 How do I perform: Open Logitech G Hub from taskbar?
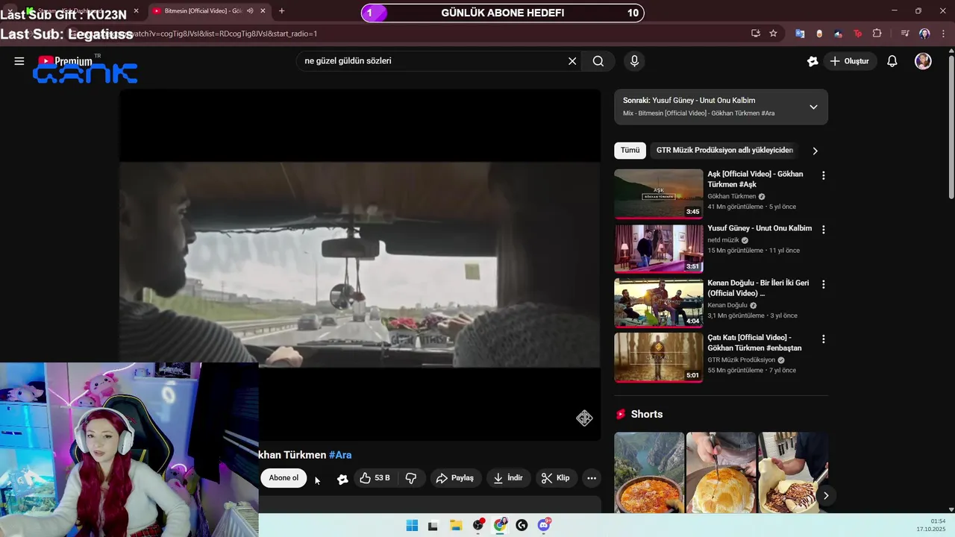522,525
